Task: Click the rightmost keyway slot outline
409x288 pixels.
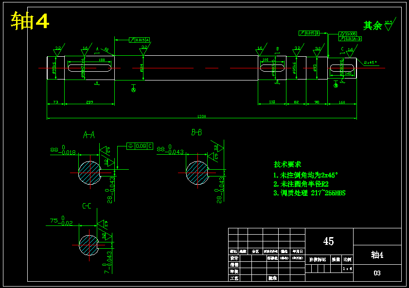Action: (342, 68)
